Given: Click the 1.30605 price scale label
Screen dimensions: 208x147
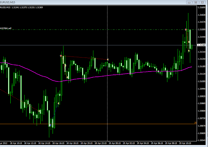Looking at the screenshot, I should tap(202, 133).
